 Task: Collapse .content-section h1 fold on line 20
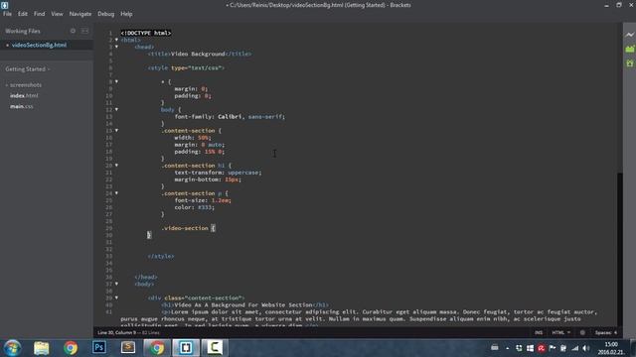click(117, 166)
